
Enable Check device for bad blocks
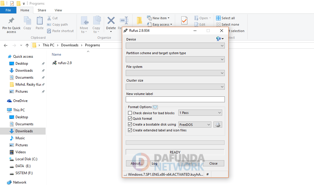[130, 113]
